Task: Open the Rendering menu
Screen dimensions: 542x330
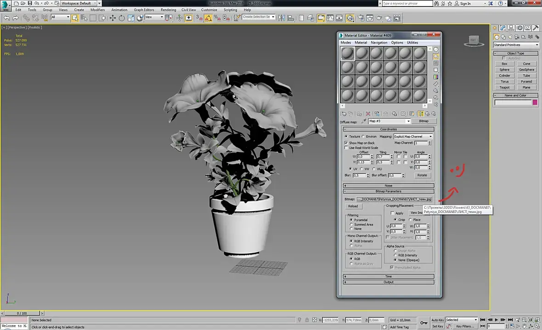Action: (168, 10)
